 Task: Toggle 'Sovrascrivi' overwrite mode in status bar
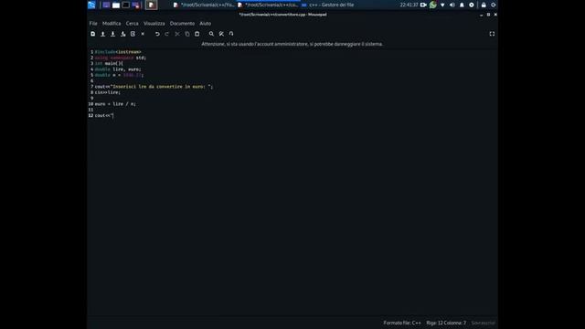[x=484, y=323]
